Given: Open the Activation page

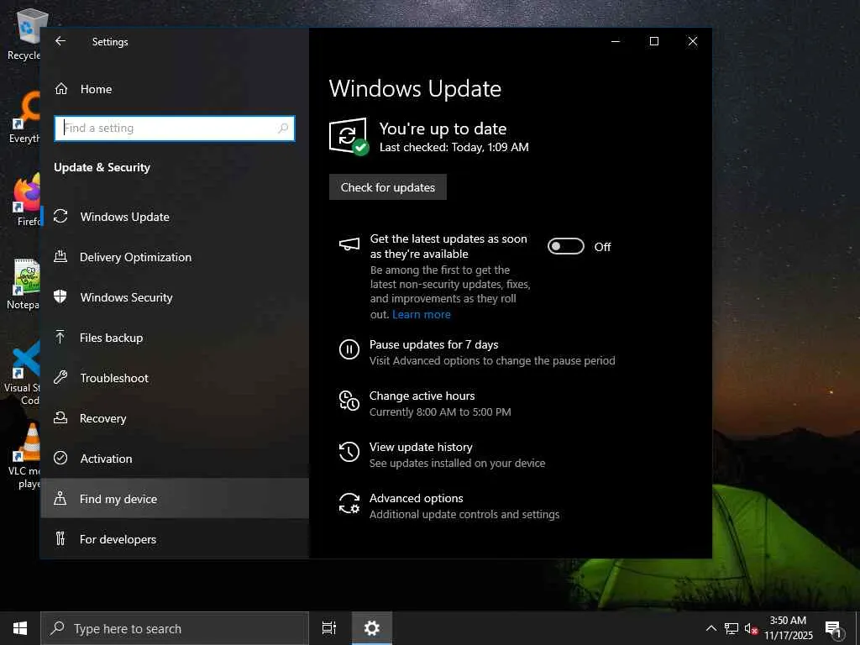Looking at the screenshot, I should 175,459.
